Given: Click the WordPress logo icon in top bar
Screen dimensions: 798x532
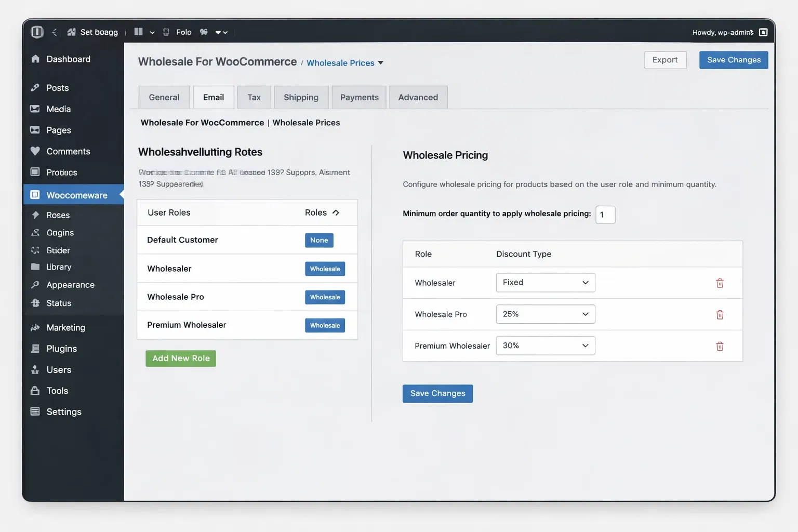Looking at the screenshot, I should coord(37,32).
